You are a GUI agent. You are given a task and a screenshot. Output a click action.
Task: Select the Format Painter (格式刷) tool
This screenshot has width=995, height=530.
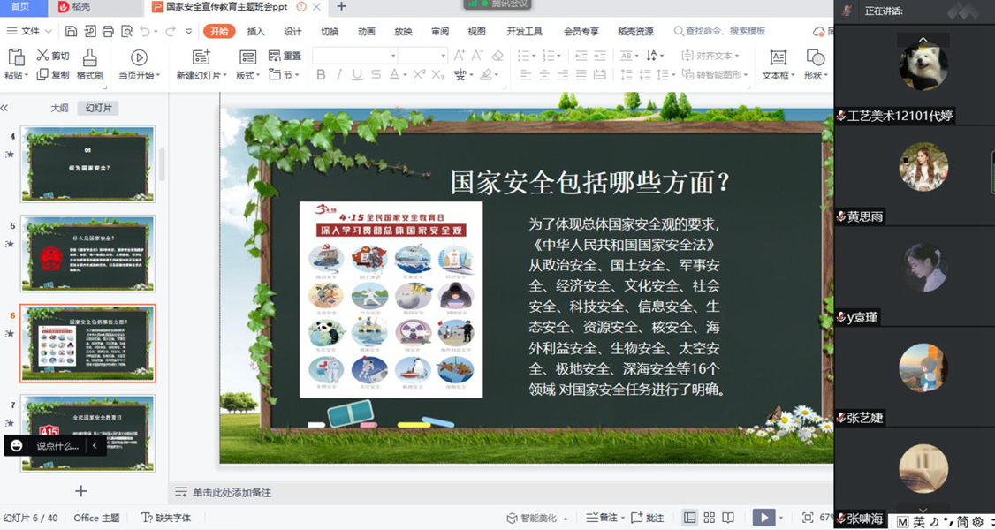point(89,58)
